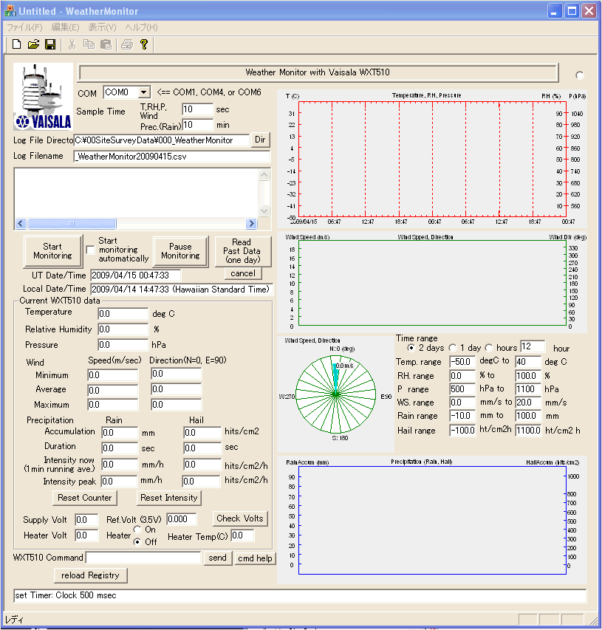The width and height of the screenshot is (602, 630).
Task: Click the Copy toolbar icon
Action: point(89,44)
